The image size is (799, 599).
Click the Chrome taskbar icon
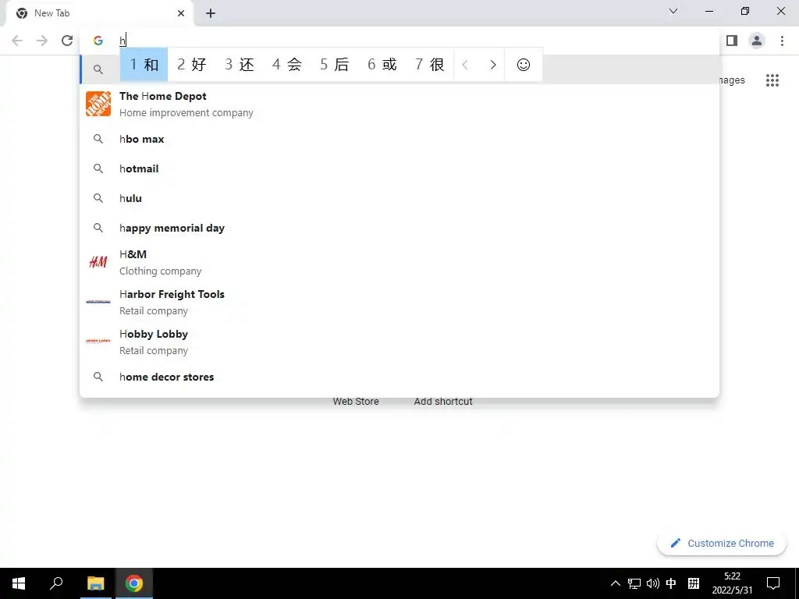pos(134,583)
